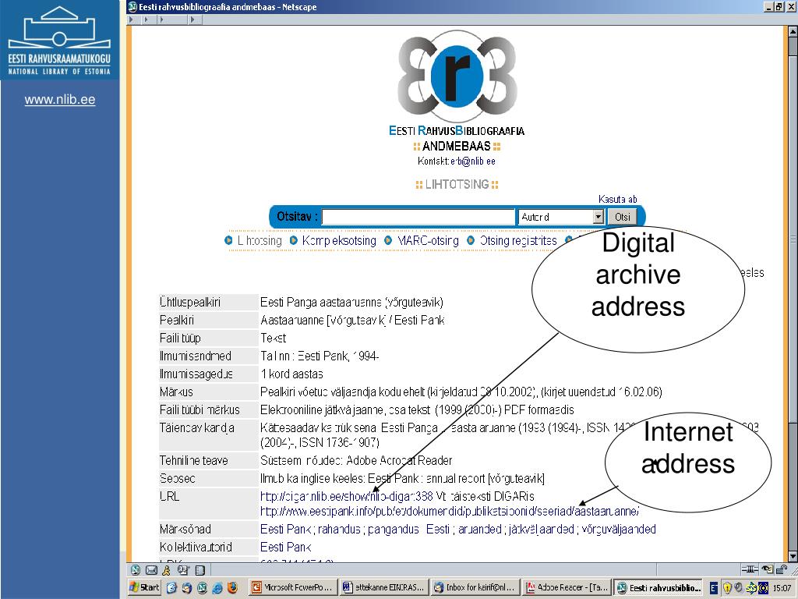
Task: Focus the Otsitav search text field
Action: 418,217
